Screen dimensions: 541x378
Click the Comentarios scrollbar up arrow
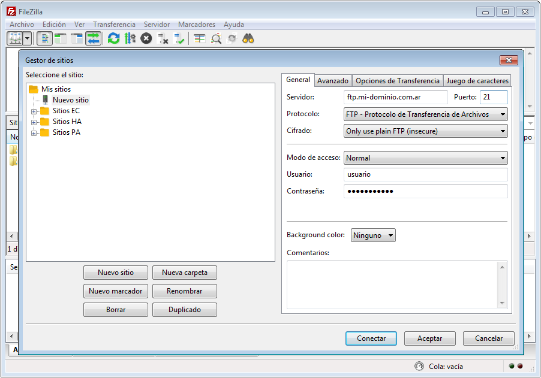(x=503, y=267)
